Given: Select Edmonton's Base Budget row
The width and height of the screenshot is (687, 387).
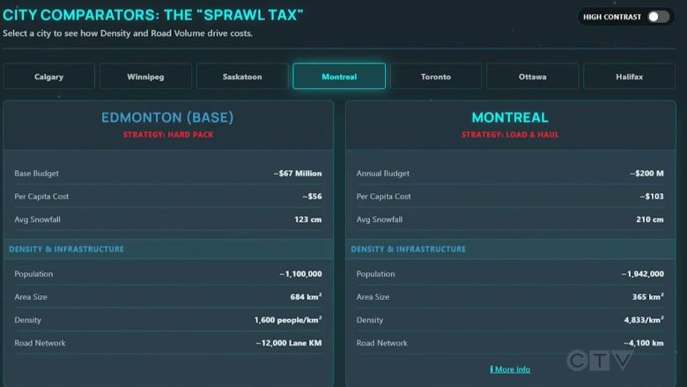Looking at the screenshot, I should click(x=167, y=174).
